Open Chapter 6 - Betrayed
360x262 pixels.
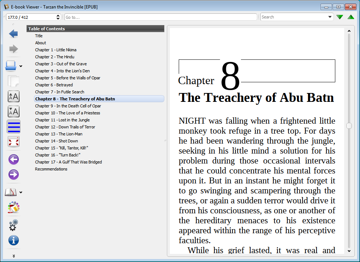click(x=54, y=85)
